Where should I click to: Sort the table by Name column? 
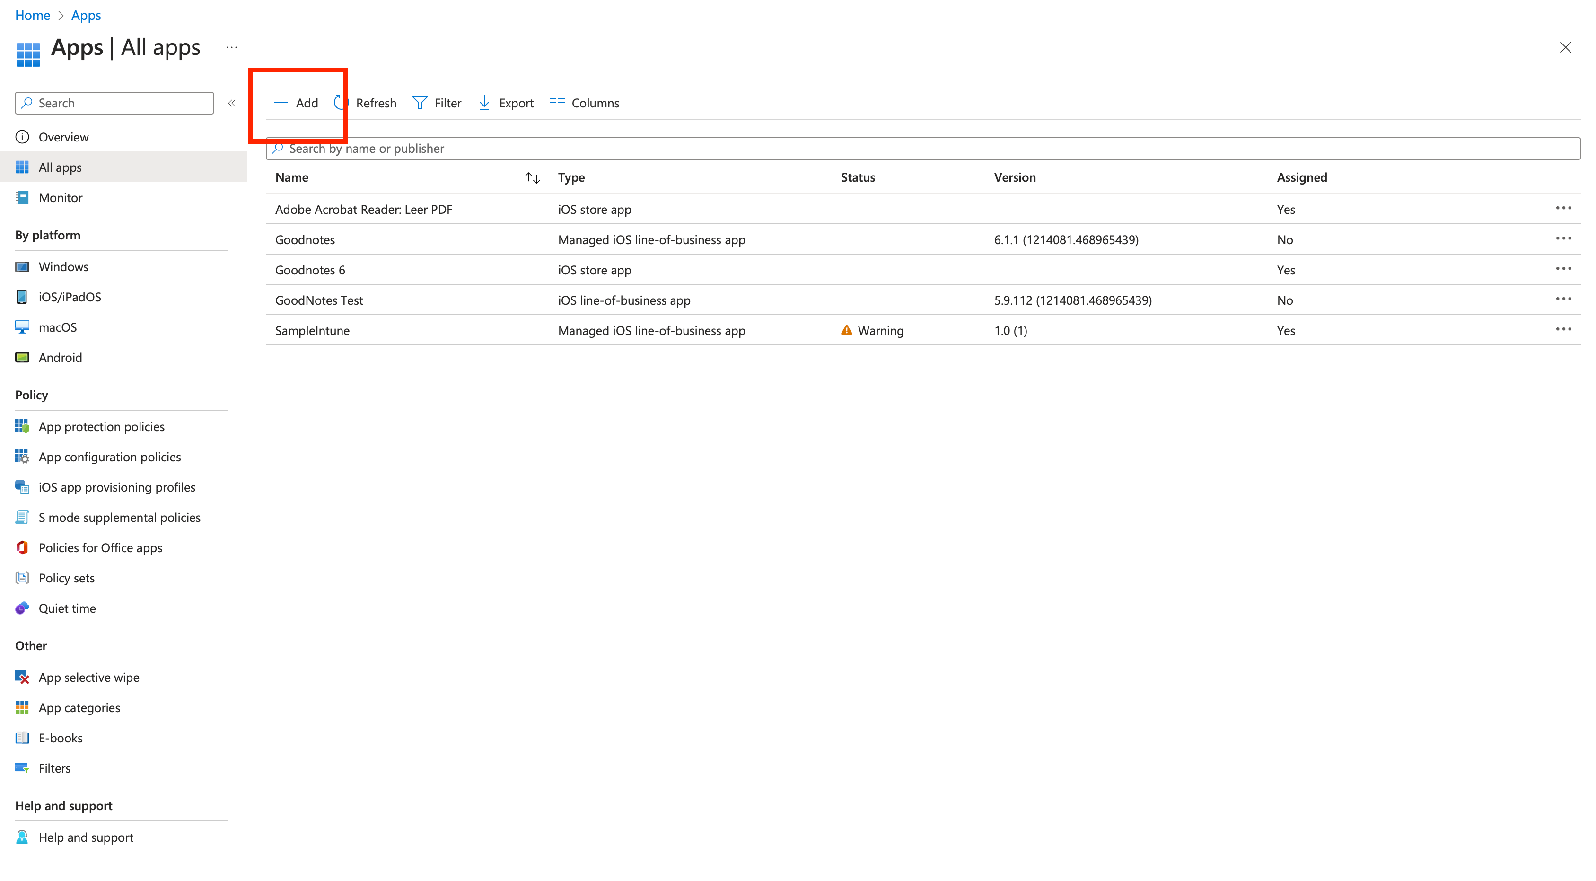[x=532, y=178]
